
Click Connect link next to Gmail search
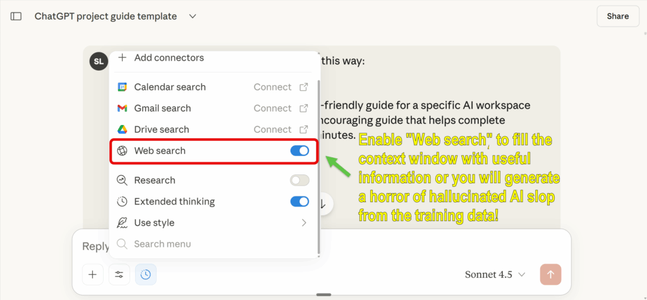pos(272,108)
